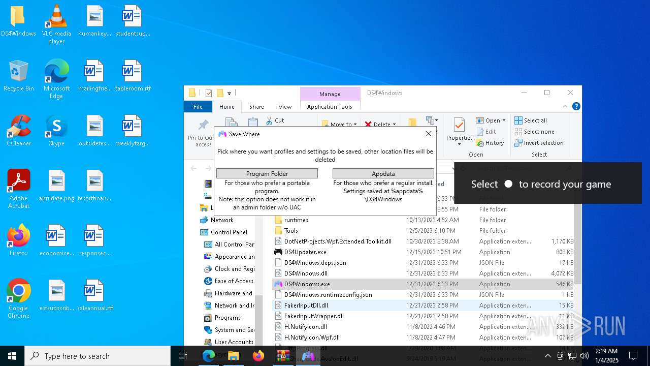This screenshot has height=366, width=650.
Task: Click the Properties icon
Action: (459, 125)
